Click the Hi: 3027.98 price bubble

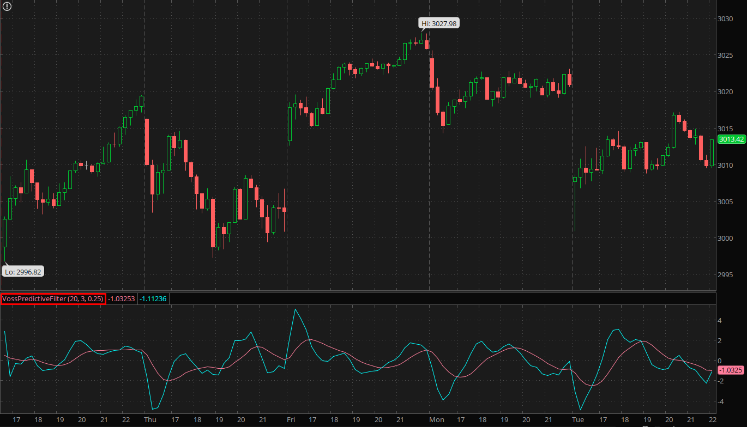[x=438, y=23]
